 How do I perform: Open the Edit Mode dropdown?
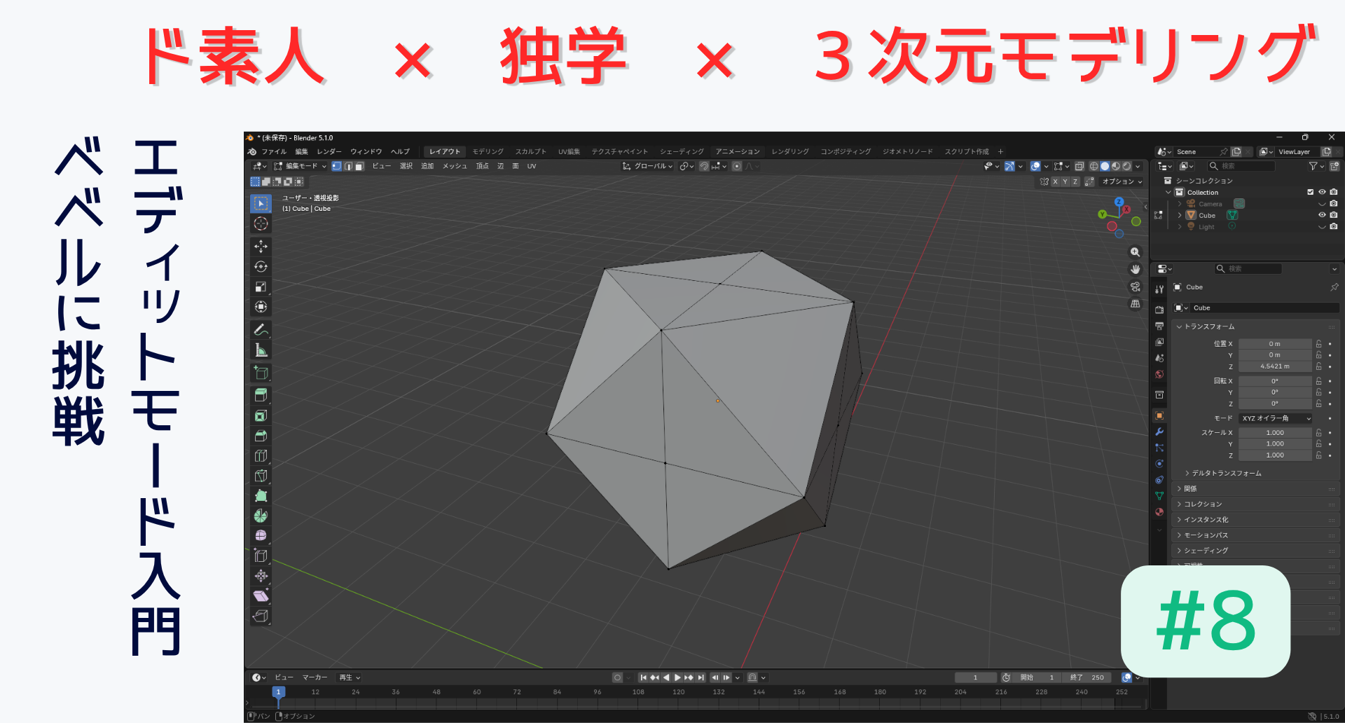coord(301,166)
